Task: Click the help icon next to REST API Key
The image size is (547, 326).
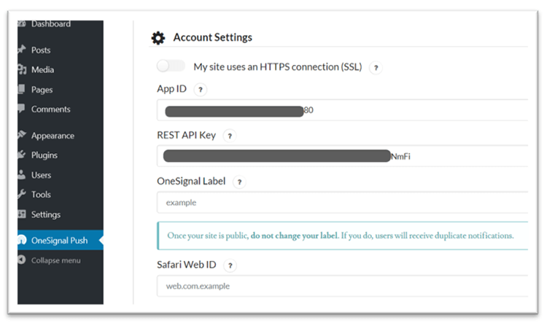Action: pos(229,136)
